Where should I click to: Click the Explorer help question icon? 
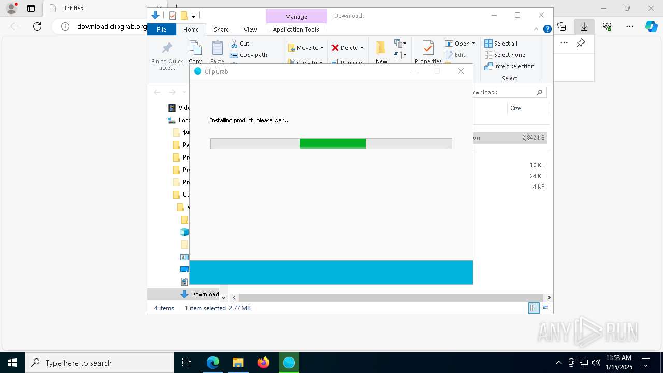click(x=547, y=29)
